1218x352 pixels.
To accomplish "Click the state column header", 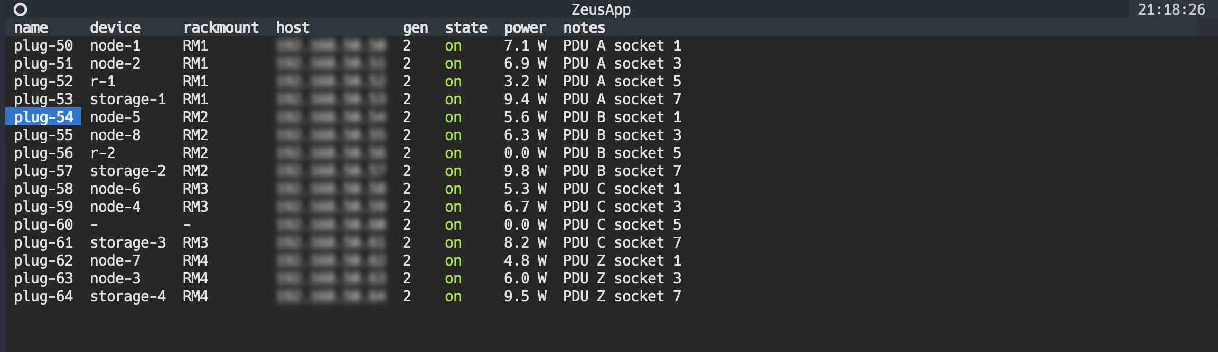I will point(466,27).
